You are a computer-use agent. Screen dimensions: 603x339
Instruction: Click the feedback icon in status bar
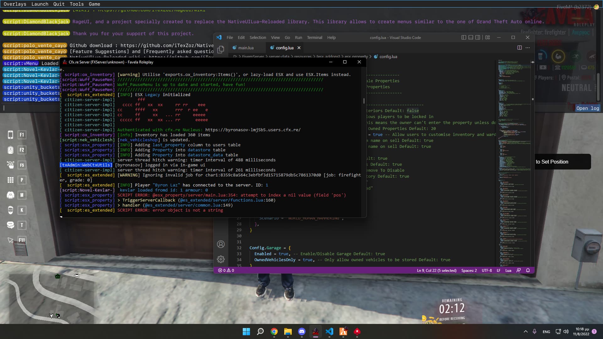519,270
